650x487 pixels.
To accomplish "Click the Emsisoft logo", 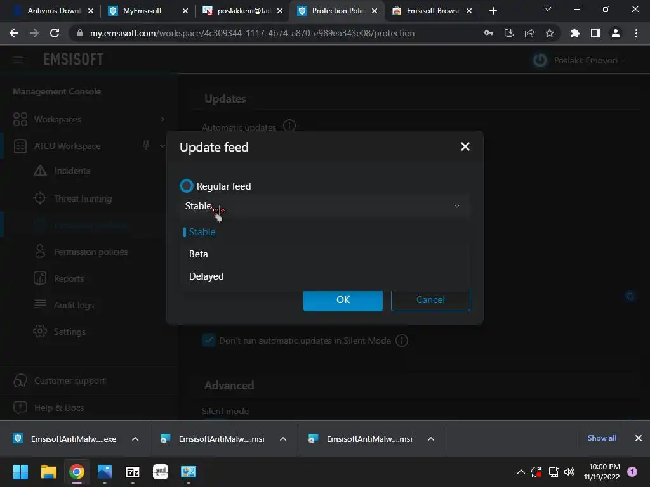I will [74, 60].
